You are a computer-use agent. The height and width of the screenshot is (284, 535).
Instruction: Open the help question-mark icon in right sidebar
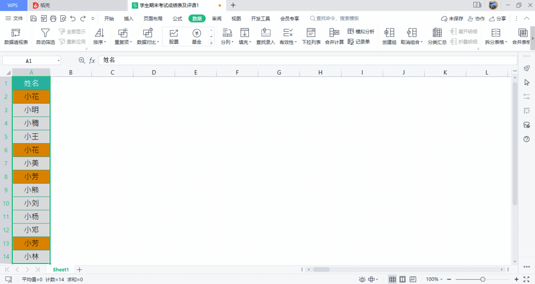[x=527, y=139]
